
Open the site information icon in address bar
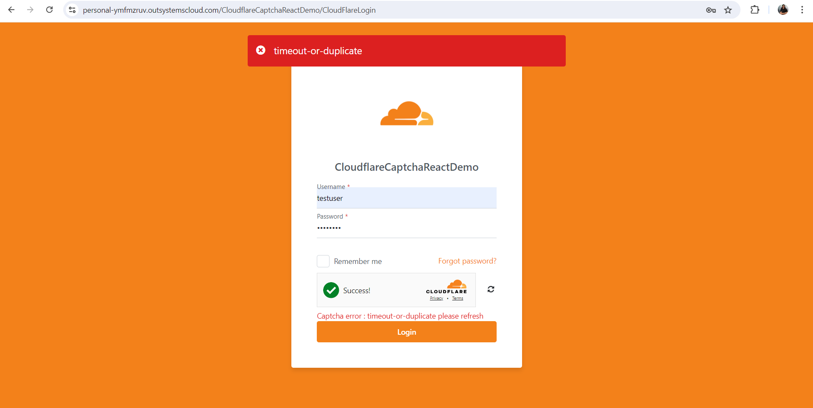tap(73, 10)
